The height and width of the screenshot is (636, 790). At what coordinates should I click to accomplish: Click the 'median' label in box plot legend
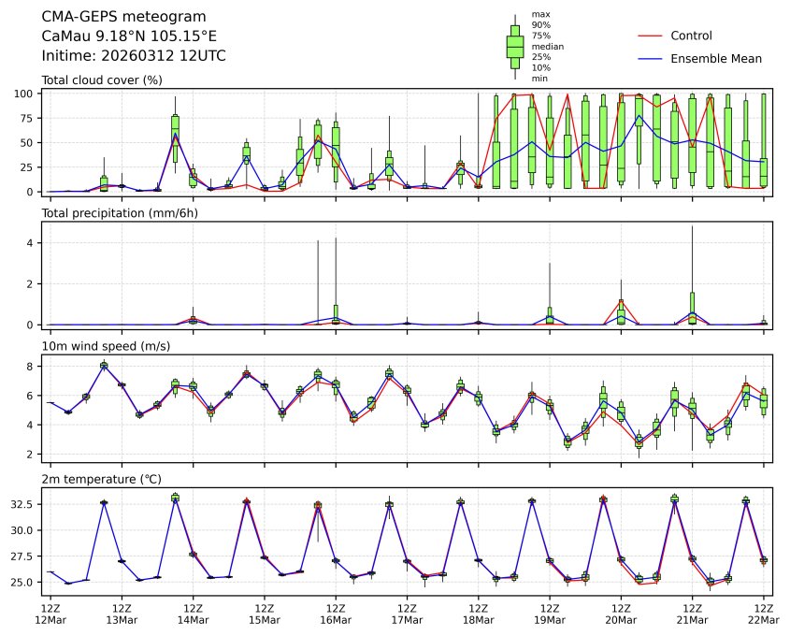[x=547, y=46]
